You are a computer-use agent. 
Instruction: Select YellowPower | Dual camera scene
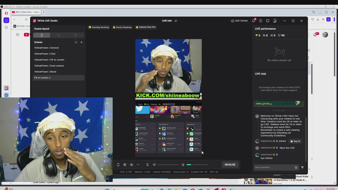click(59, 66)
